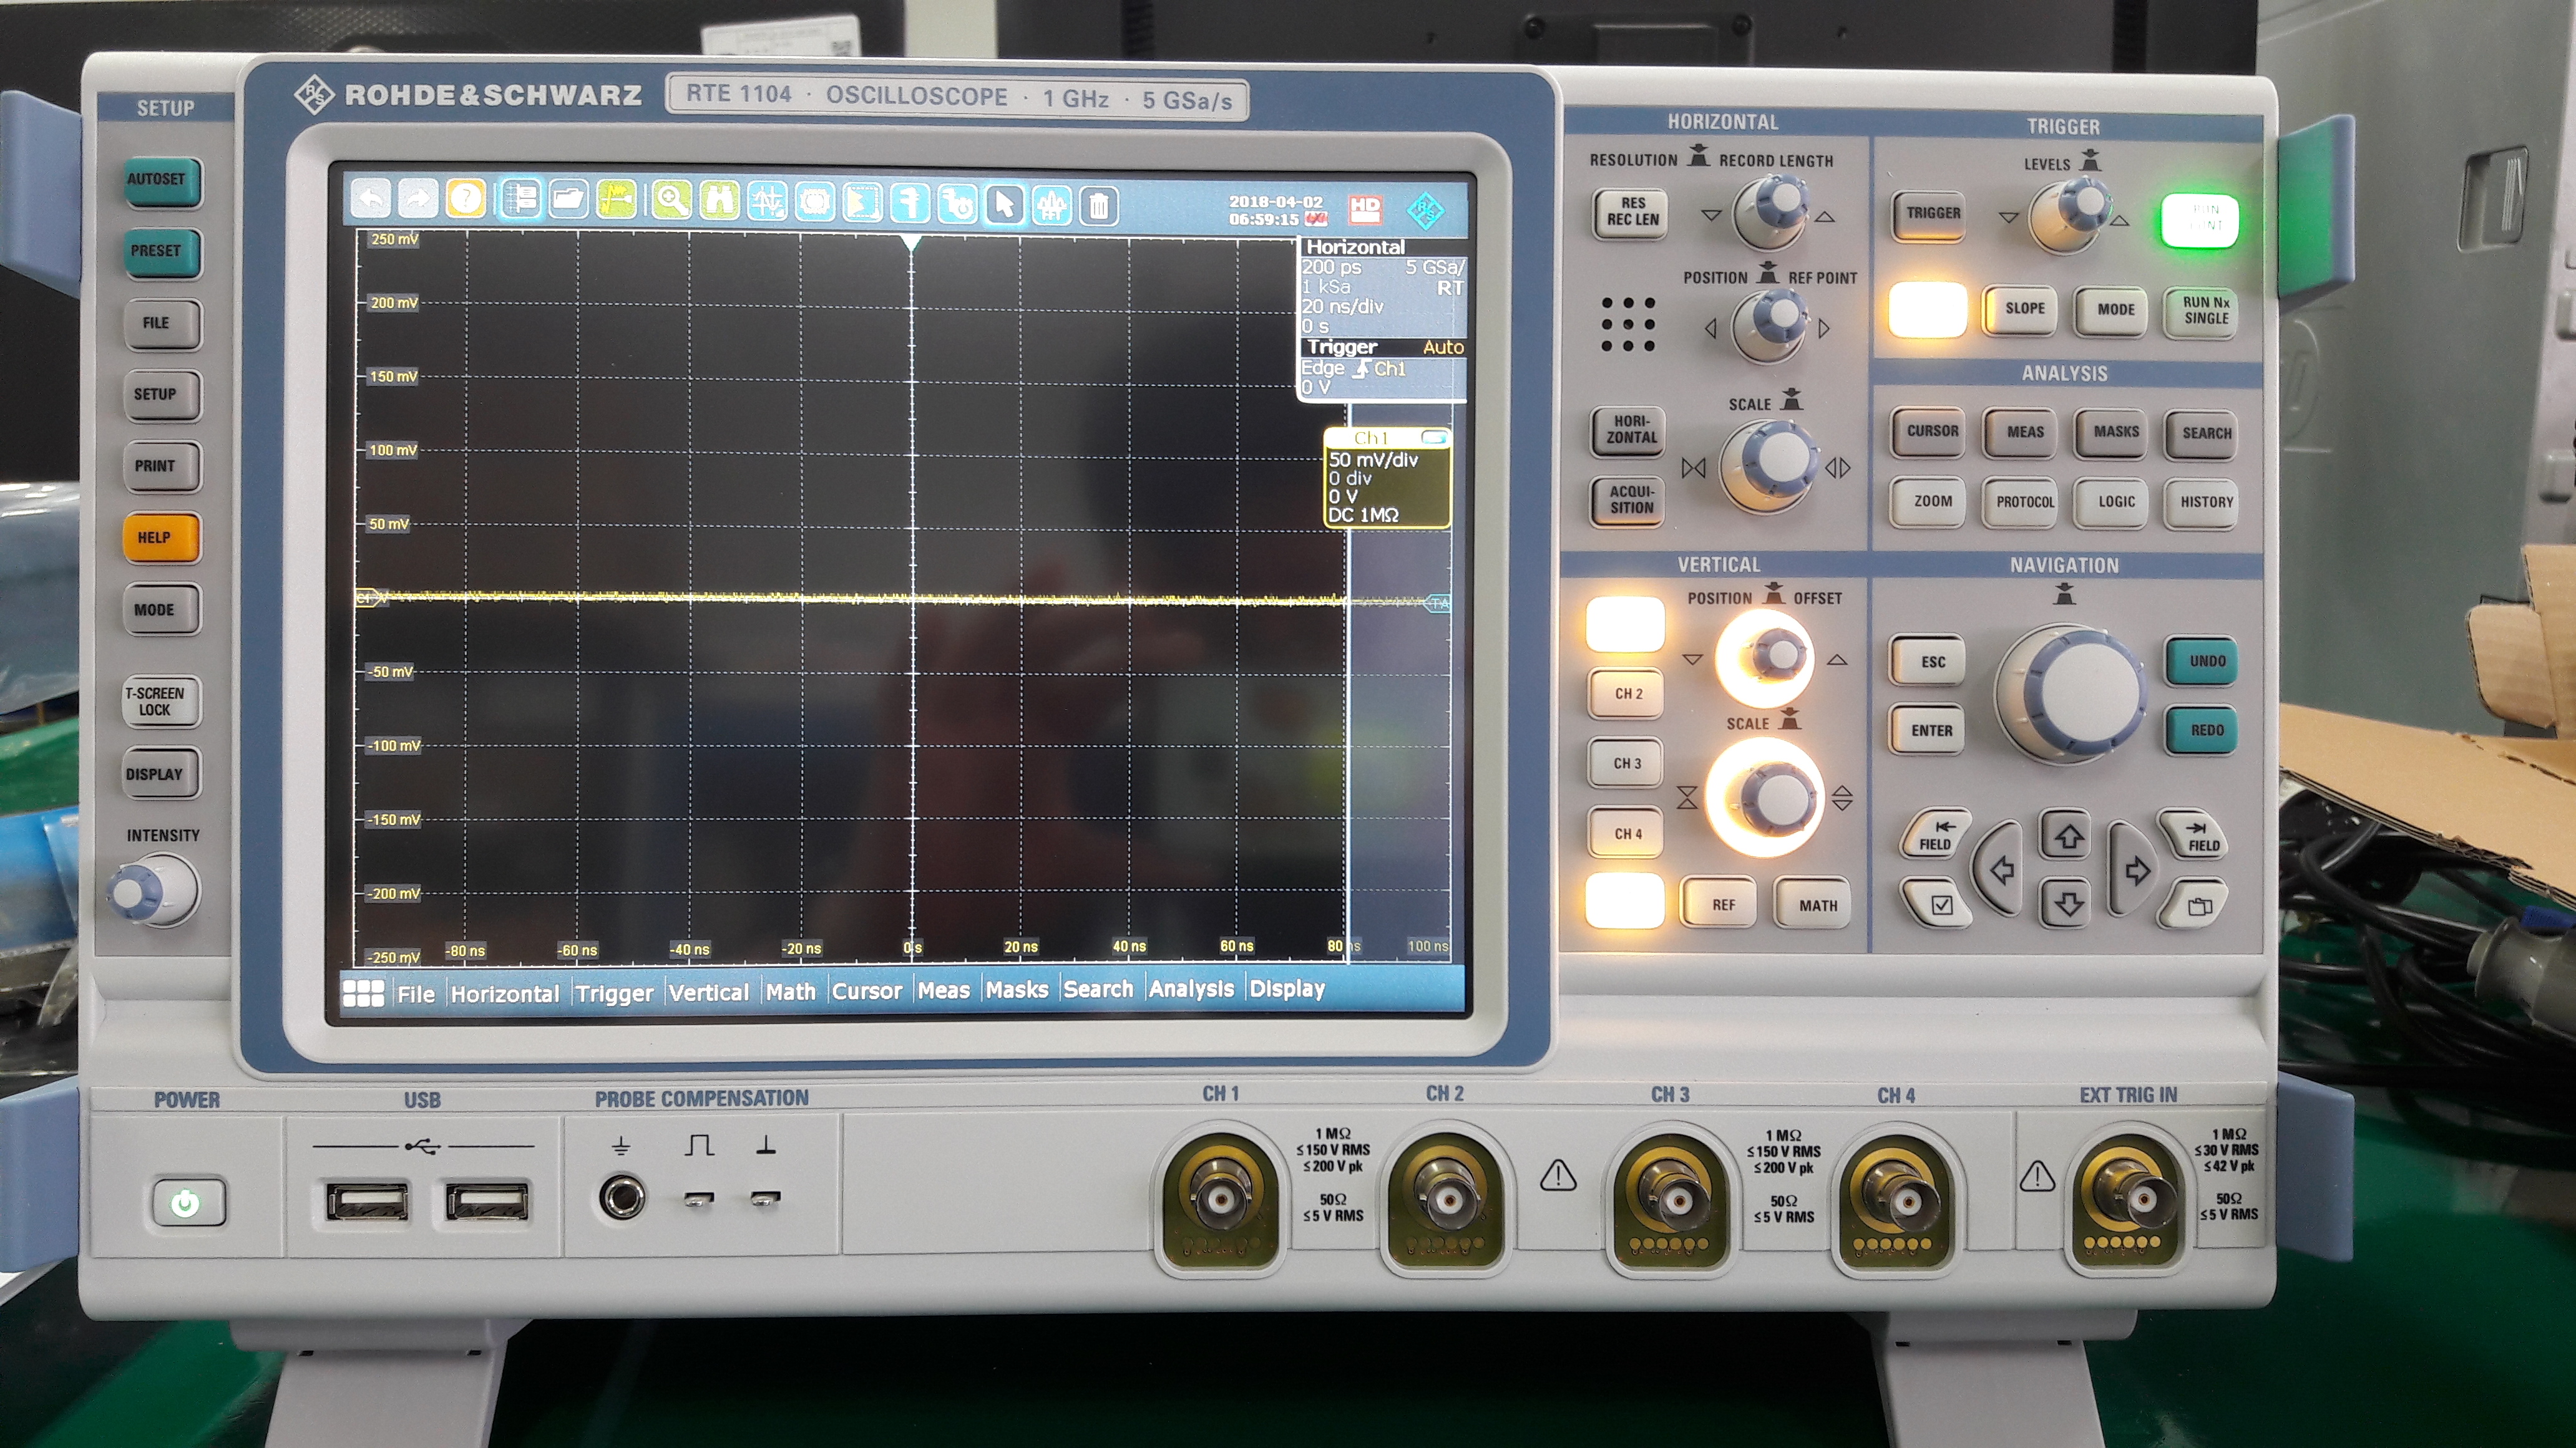Select the histogram toolbar icon
The image size is (2576, 1448).
point(862,203)
